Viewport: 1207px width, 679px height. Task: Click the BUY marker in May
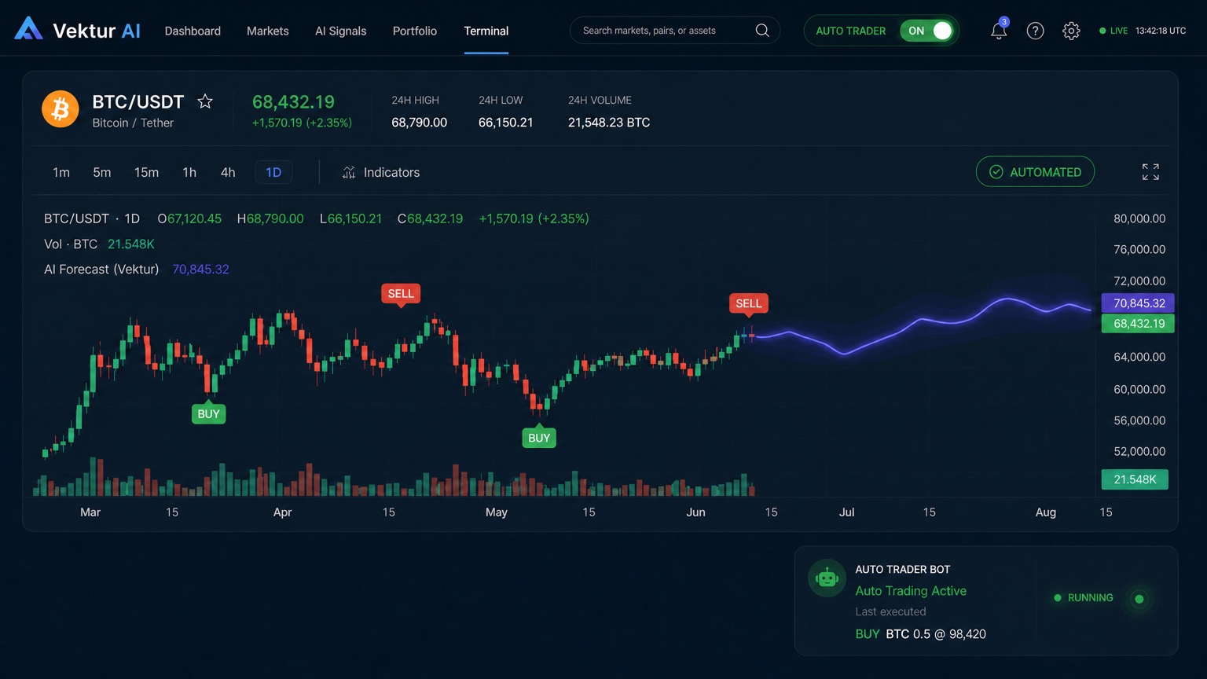(539, 437)
